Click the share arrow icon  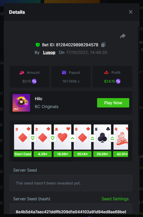click(123, 36)
